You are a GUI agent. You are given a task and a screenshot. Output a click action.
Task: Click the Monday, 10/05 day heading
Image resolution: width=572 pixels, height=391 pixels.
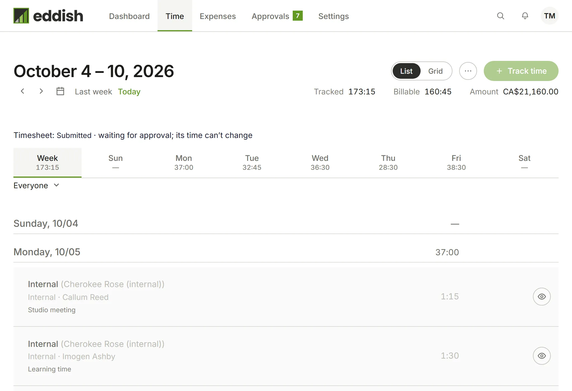point(47,252)
